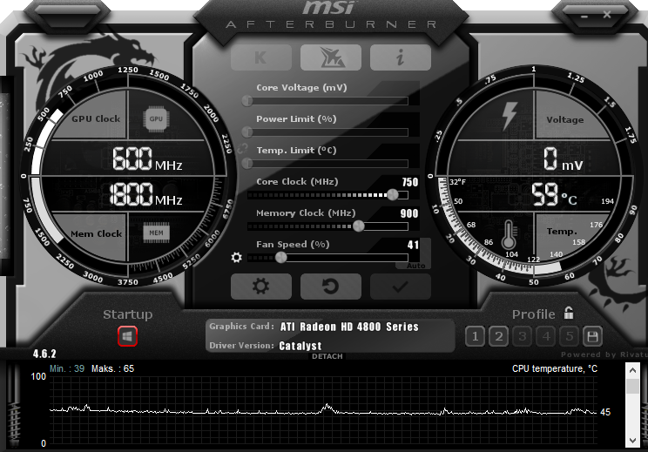
Task: Toggle the profile lock padlock icon
Action: tap(569, 313)
